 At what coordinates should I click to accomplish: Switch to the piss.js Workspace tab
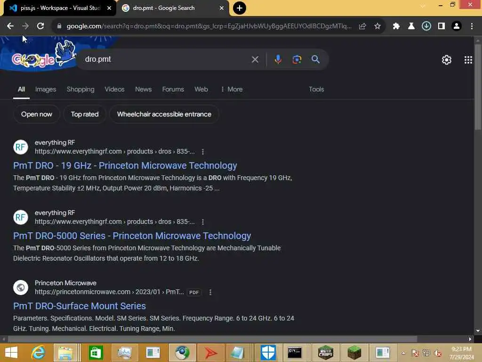[x=60, y=8]
